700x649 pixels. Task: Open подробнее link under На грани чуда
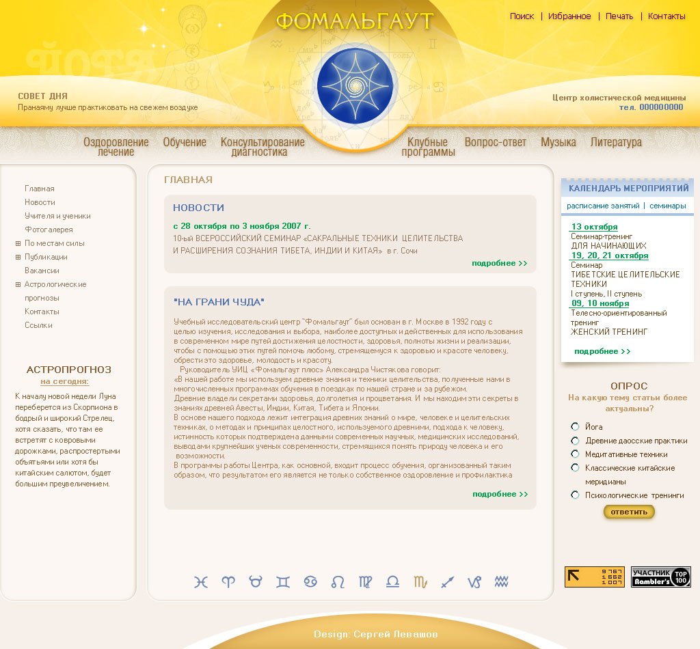pos(500,494)
